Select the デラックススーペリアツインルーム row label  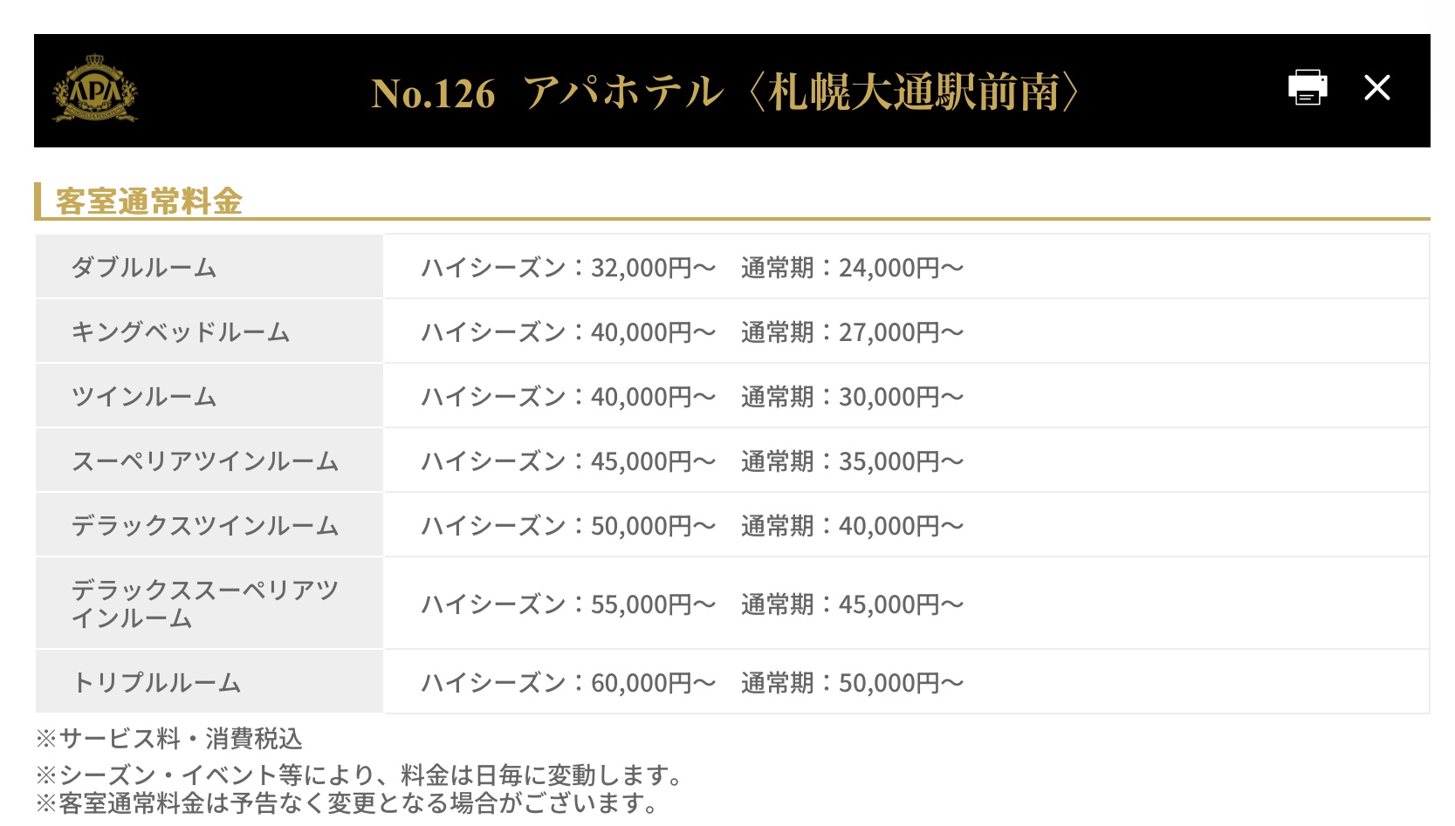click(205, 604)
